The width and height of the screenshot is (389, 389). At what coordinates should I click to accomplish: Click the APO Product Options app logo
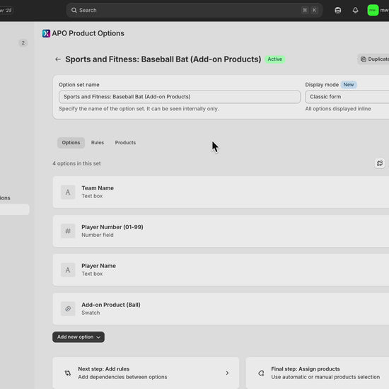pyautogui.click(x=46, y=33)
